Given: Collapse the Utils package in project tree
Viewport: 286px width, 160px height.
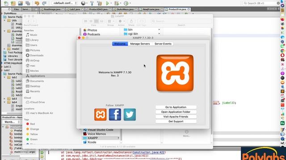Looking at the screenshot, I should (4, 20).
